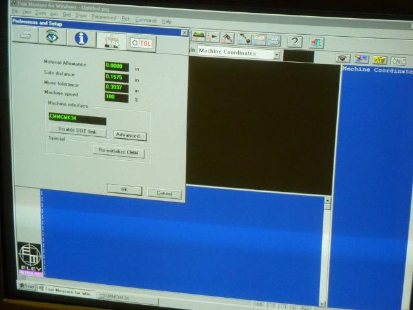
Task: Select True Measure for Win taskbar button
Action: coord(65,291)
